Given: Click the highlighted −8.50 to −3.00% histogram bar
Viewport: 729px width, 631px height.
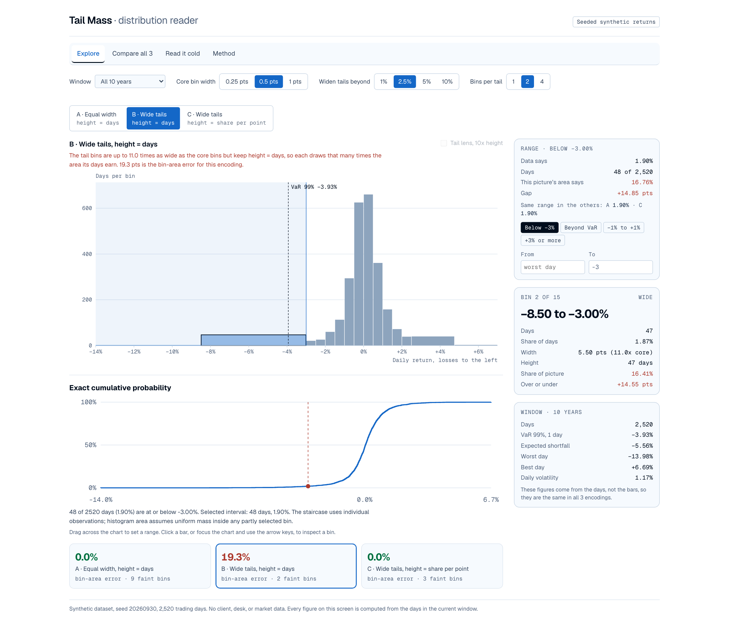Looking at the screenshot, I should 253,340.
